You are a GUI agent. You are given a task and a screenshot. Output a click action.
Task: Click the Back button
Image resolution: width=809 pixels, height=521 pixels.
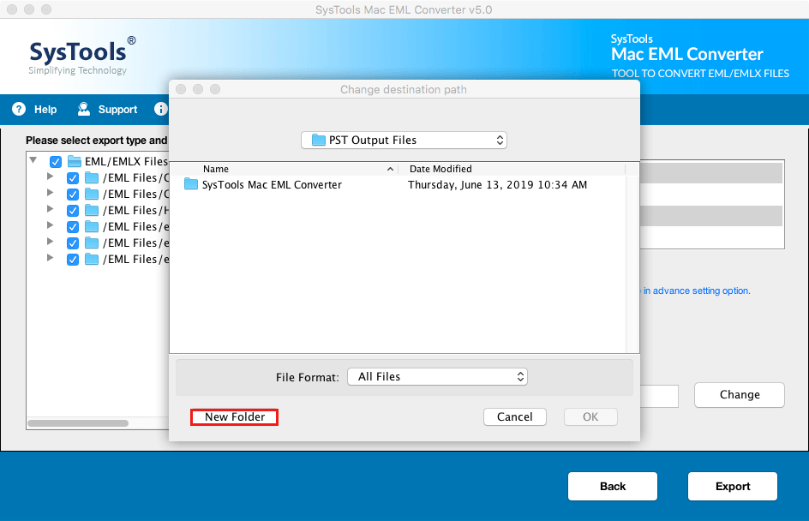[x=613, y=486]
